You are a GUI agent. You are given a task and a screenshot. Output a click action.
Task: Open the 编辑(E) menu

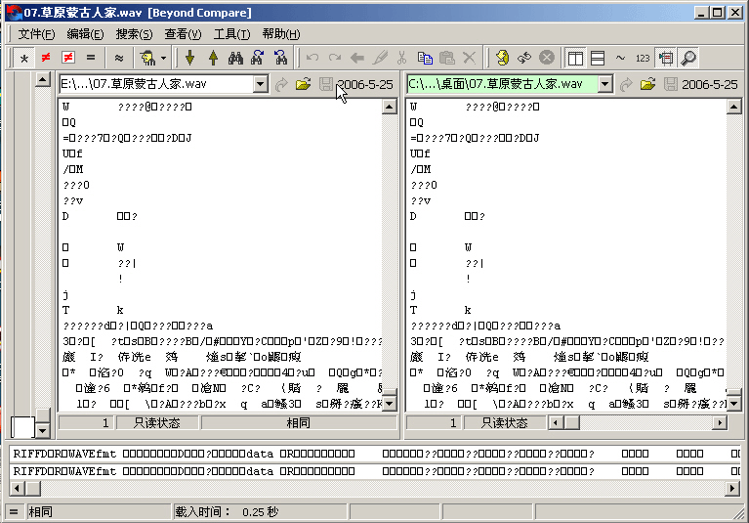[85, 34]
